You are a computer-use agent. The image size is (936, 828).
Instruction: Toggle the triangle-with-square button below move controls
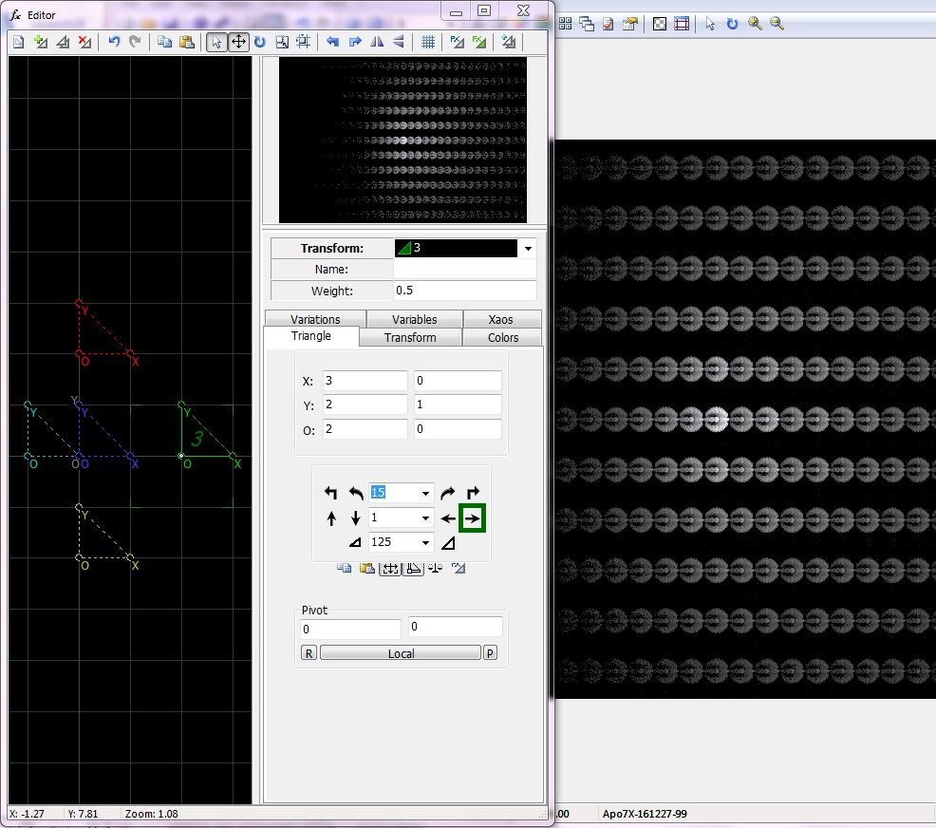[x=413, y=569]
